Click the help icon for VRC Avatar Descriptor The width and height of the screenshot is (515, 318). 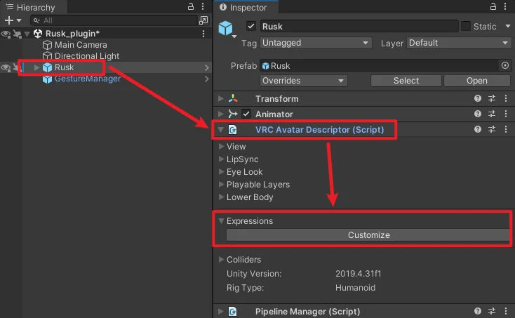coord(478,130)
